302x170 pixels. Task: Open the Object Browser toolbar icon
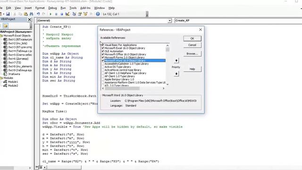point(85,14)
